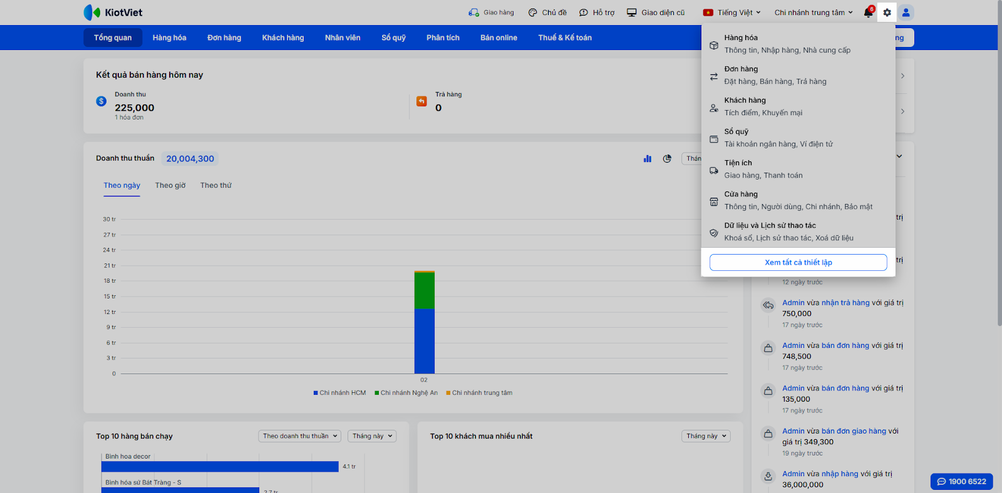Open the Phân tích menu

(443, 38)
